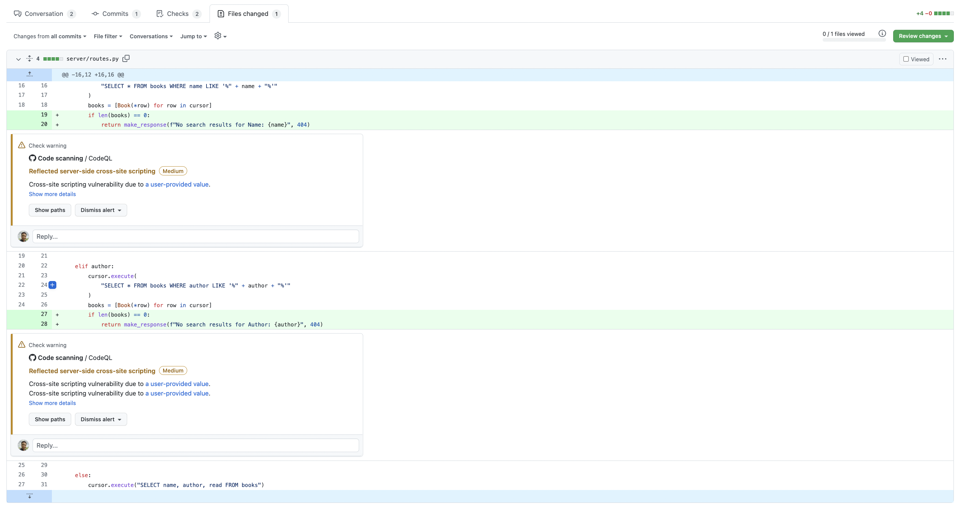Open first Dismiss alert dropdown
The height and width of the screenshot is (512, 963).
101,210
